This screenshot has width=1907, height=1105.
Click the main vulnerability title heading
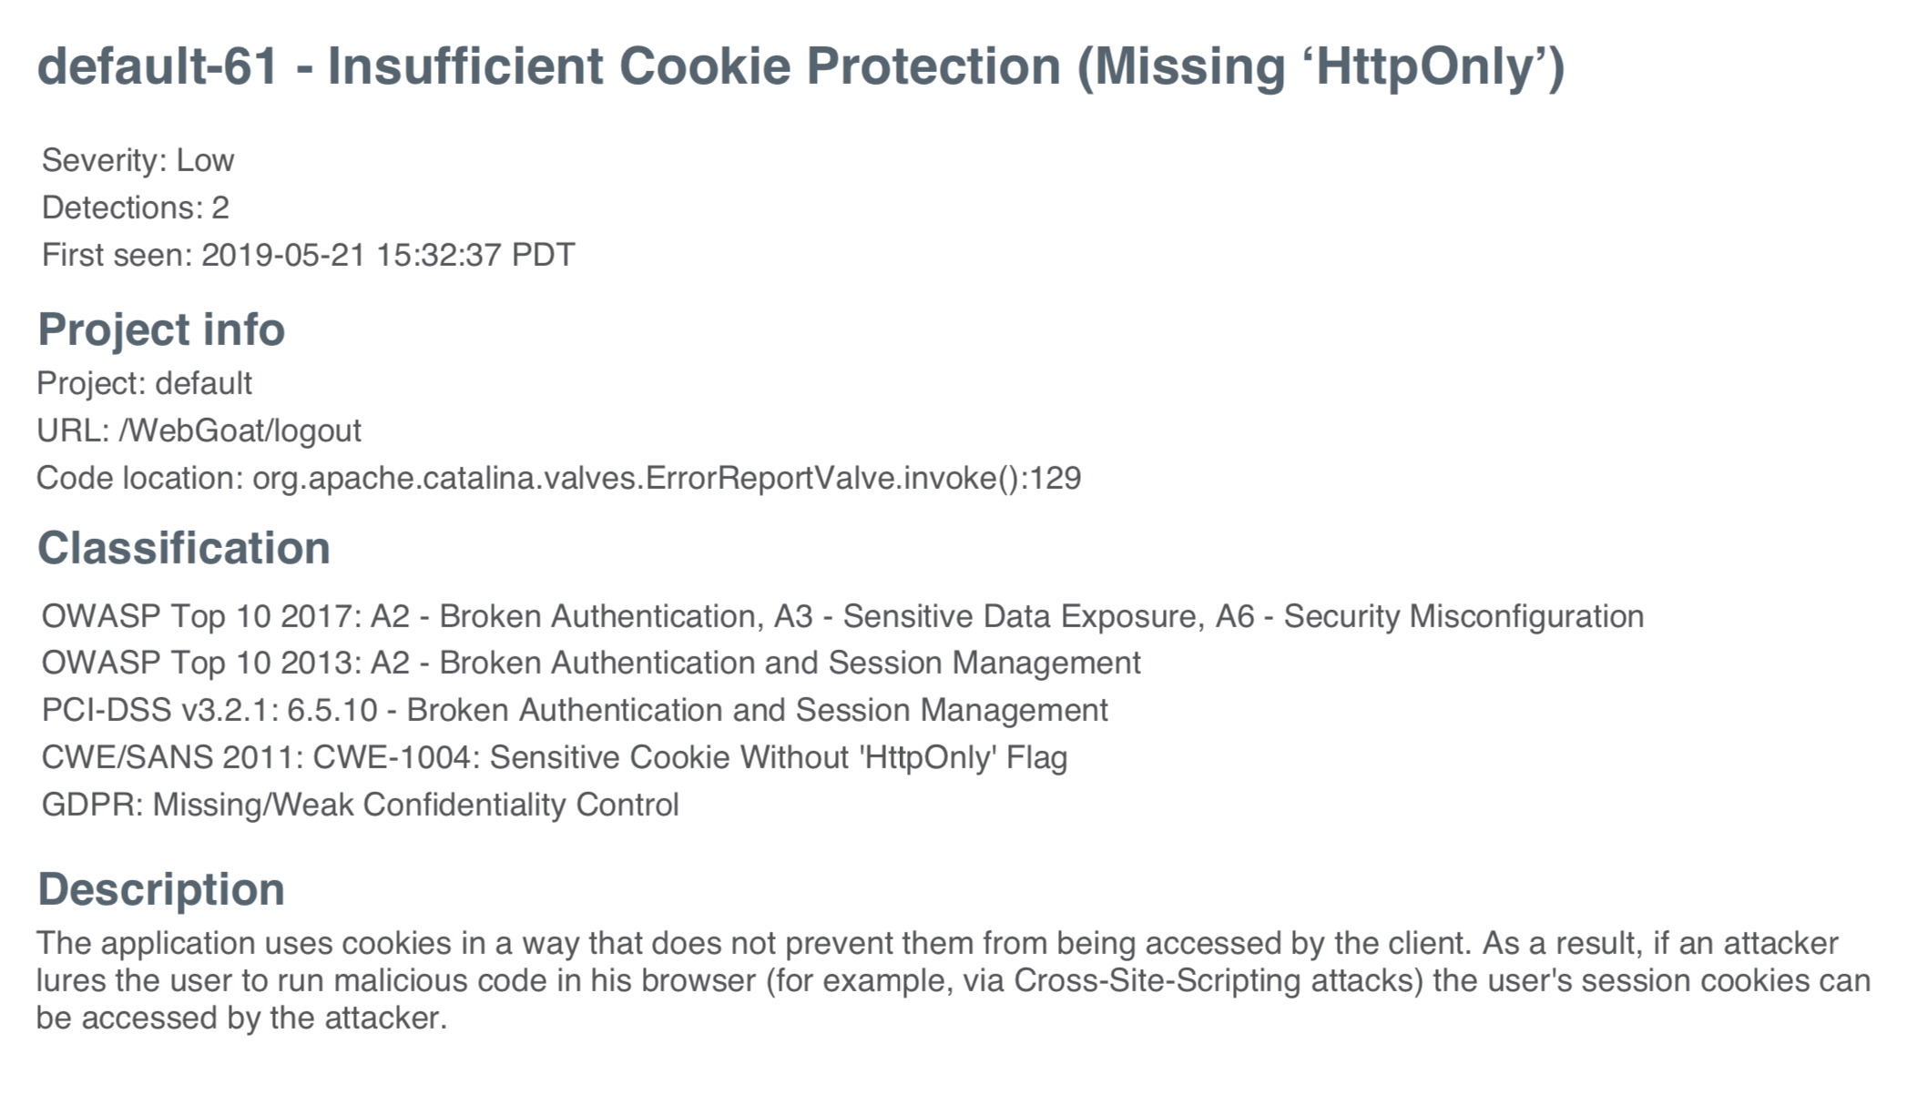[801, 66]
